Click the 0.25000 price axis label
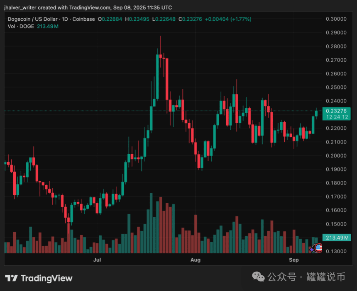Image resolution: width=357 pixels, height=291 pixels. [x=336, y=87]
